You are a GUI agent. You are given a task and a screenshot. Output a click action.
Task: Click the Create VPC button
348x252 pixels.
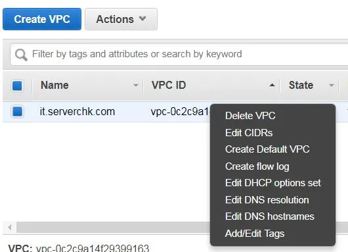click(42, 19)
